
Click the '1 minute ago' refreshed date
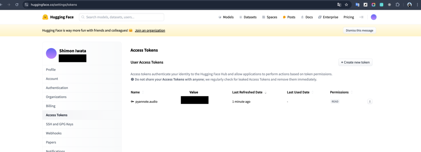pos(241,102)
